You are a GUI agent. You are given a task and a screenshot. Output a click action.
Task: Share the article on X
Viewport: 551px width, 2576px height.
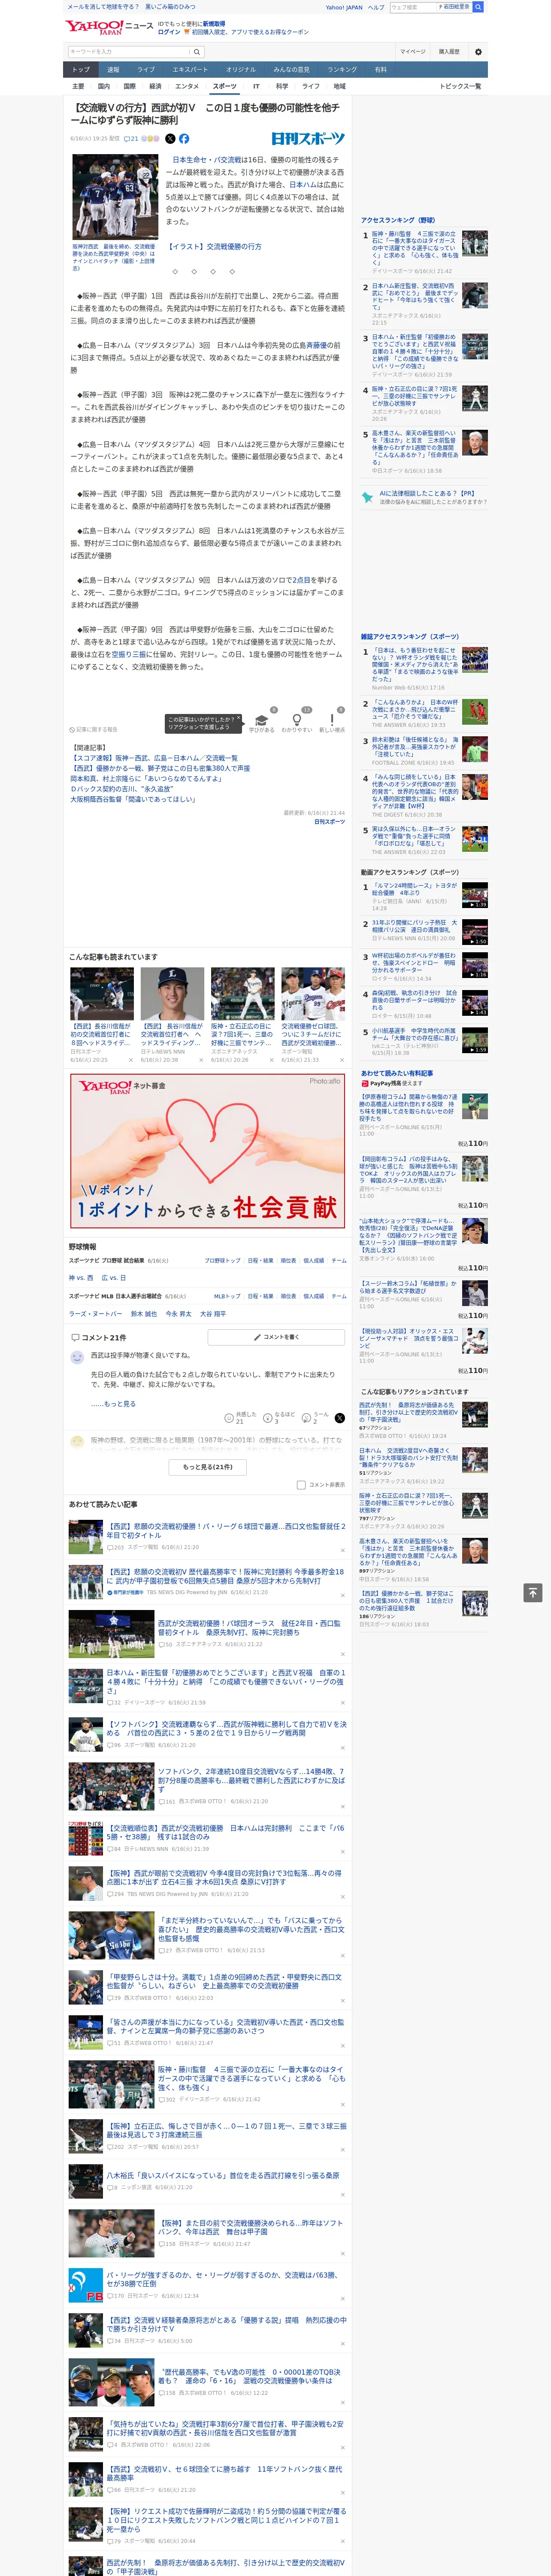pyautogui.click(x=170, y=139)
